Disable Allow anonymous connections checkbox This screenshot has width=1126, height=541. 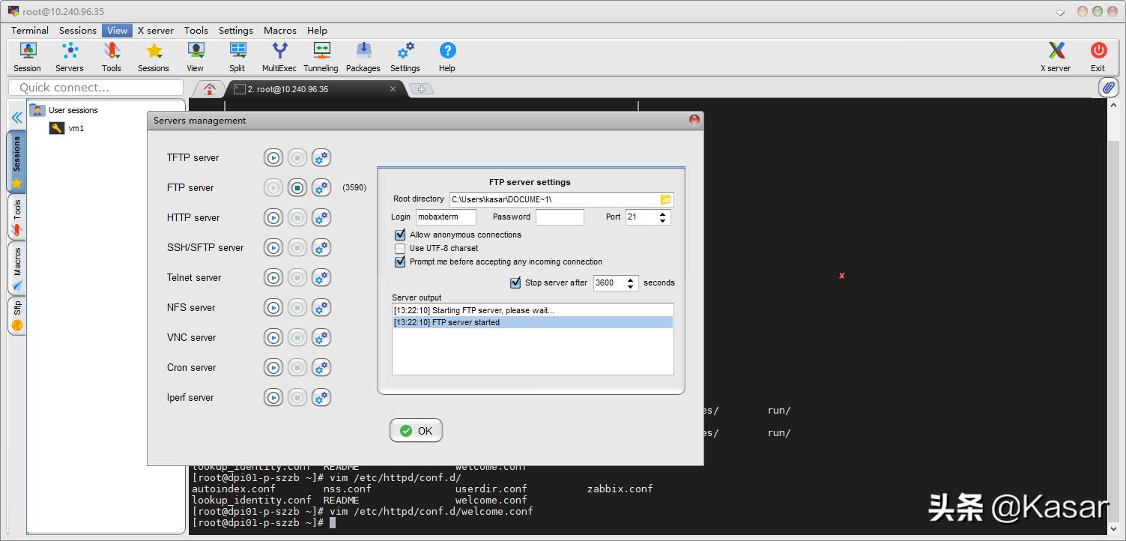400,235
